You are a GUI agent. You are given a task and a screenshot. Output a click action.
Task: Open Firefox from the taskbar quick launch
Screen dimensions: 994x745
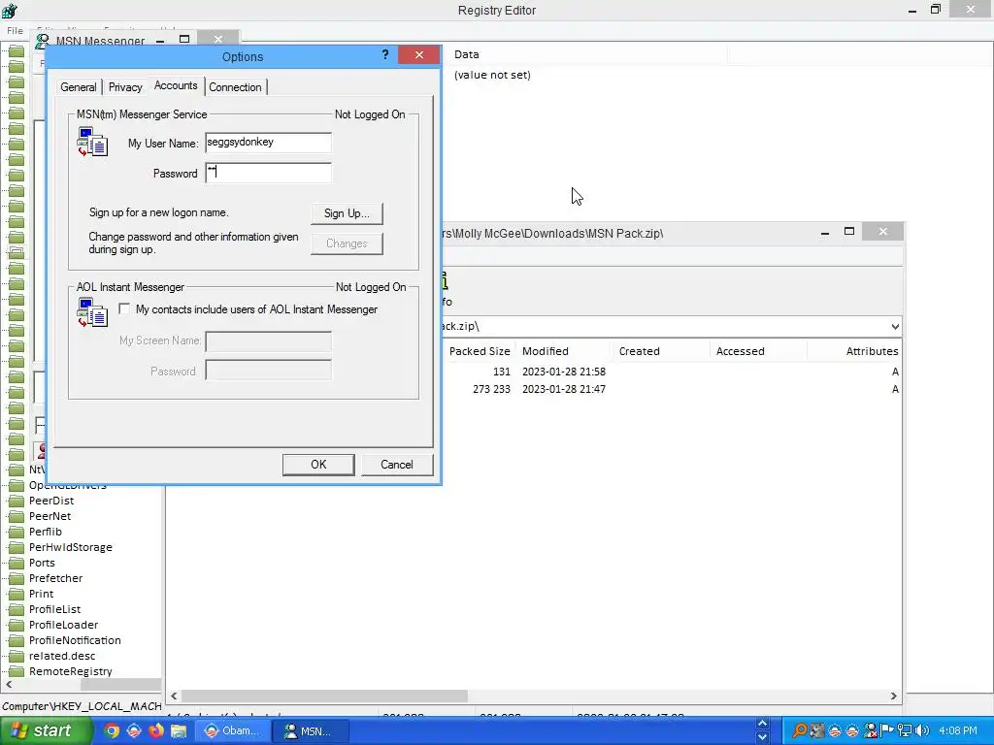[156, 731]
